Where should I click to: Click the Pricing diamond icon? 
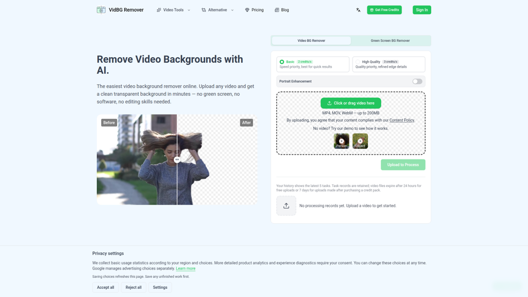(x=247, y=10)
